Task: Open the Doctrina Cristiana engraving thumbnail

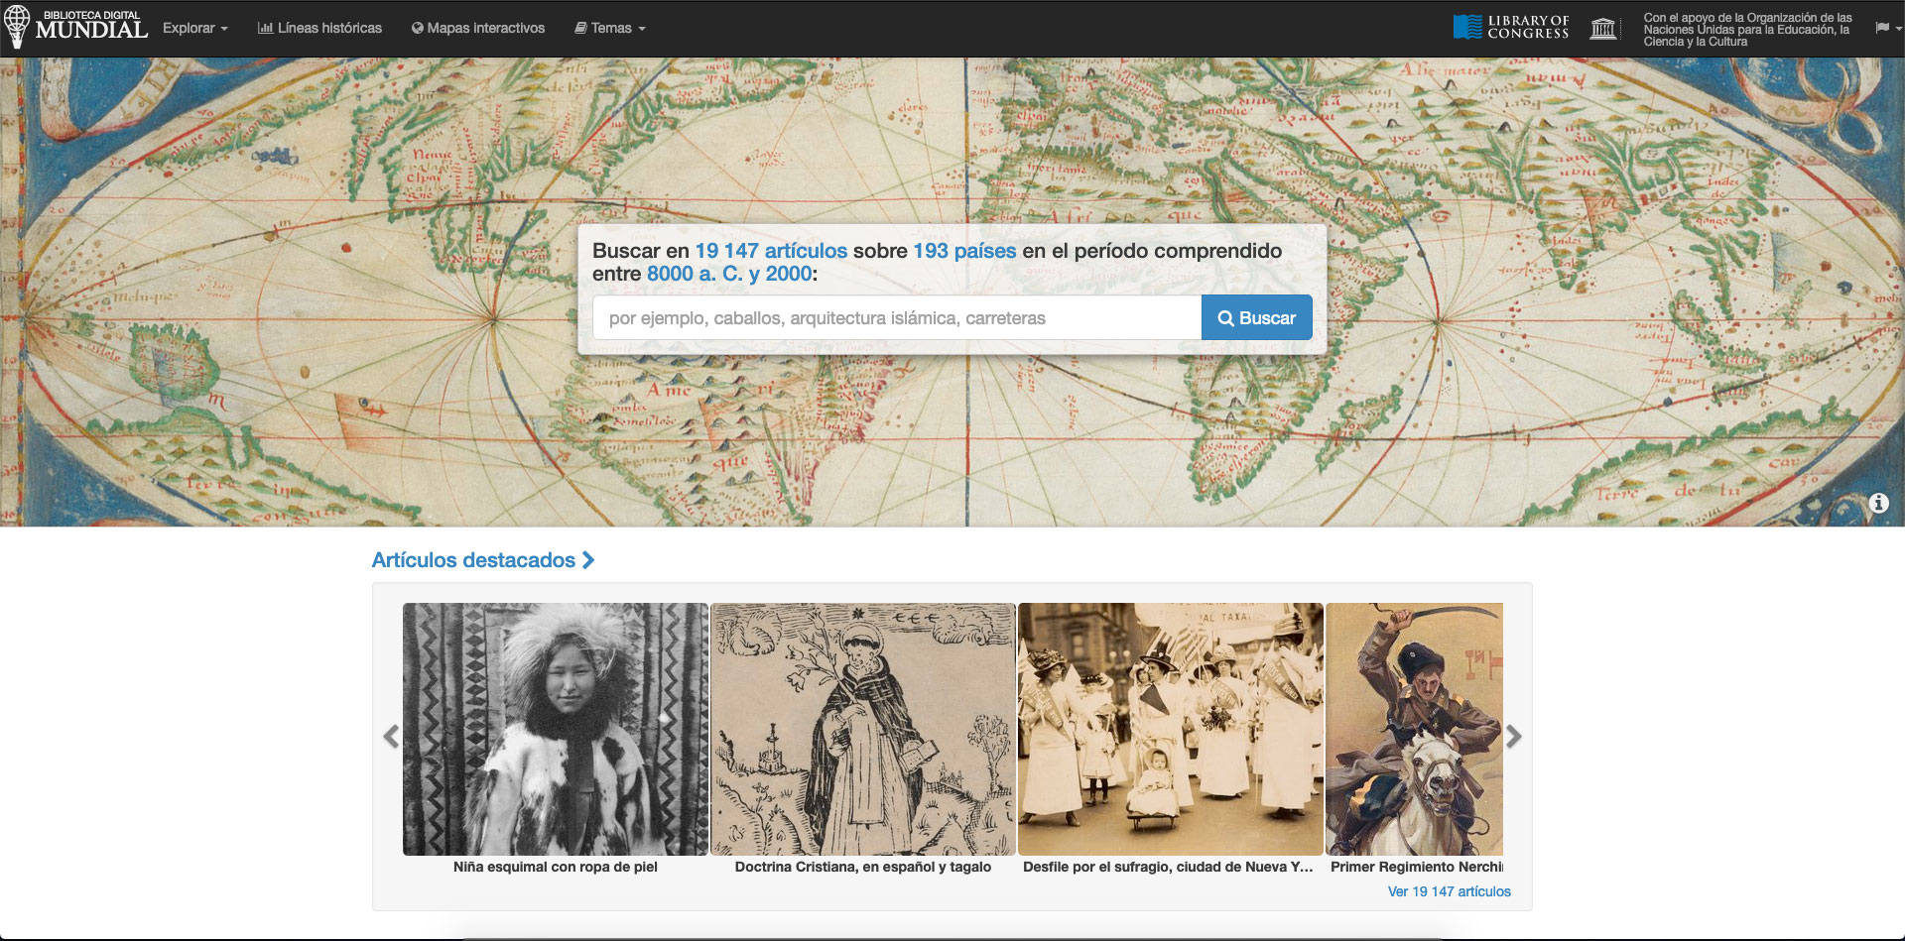Action: [863, 729]
